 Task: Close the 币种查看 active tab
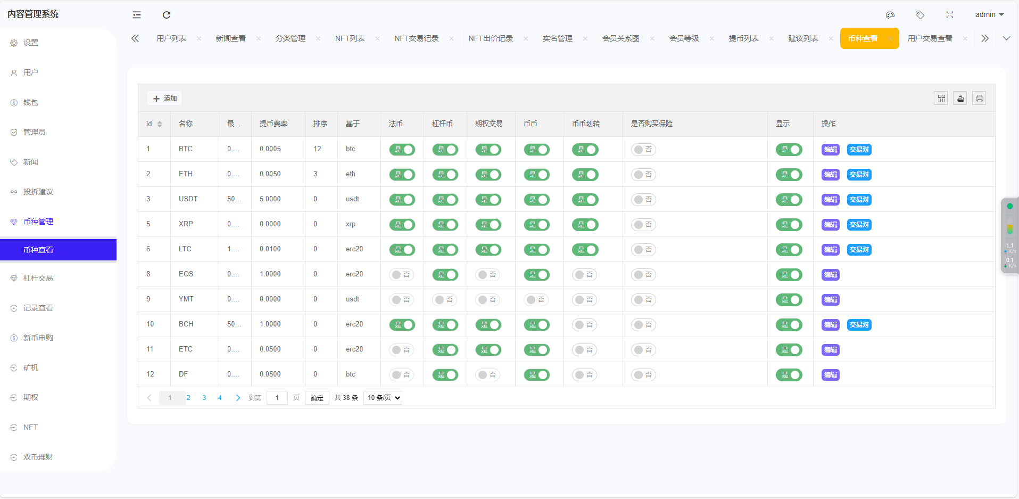(x=890, y=38)
